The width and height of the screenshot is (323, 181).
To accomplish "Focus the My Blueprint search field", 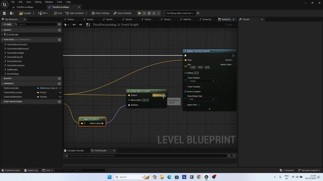I will 35,24.
